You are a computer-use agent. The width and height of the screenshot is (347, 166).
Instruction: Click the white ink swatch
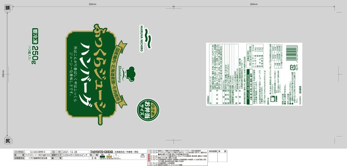[116, 156]
